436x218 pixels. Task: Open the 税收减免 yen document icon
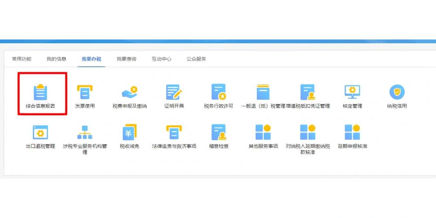click(129, 132)
